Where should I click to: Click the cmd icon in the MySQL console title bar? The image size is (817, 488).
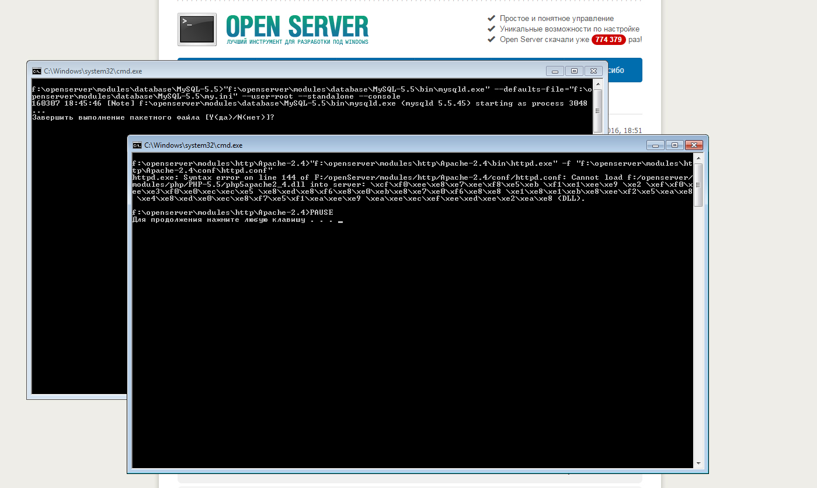pos(36,71)
